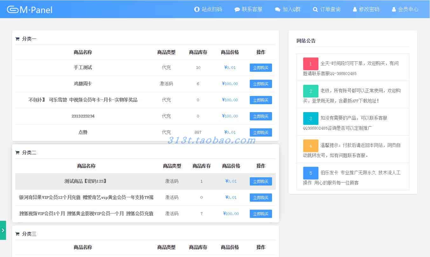
Task: Click the 加入Q群 comments icon
Action: click(x=277, y=10)
